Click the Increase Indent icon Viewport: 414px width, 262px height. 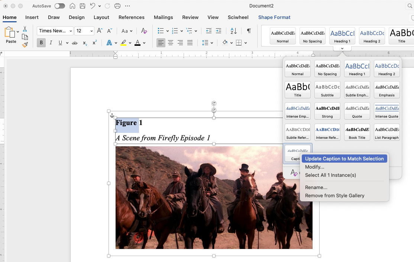(218, 31)
